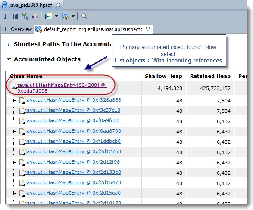Click object icon for entry 0xf0aa8790

coord(22,131)
